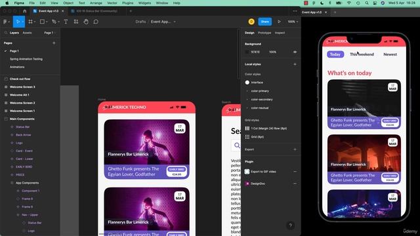
Task: Add a new local style
Action: coord(295,64)
